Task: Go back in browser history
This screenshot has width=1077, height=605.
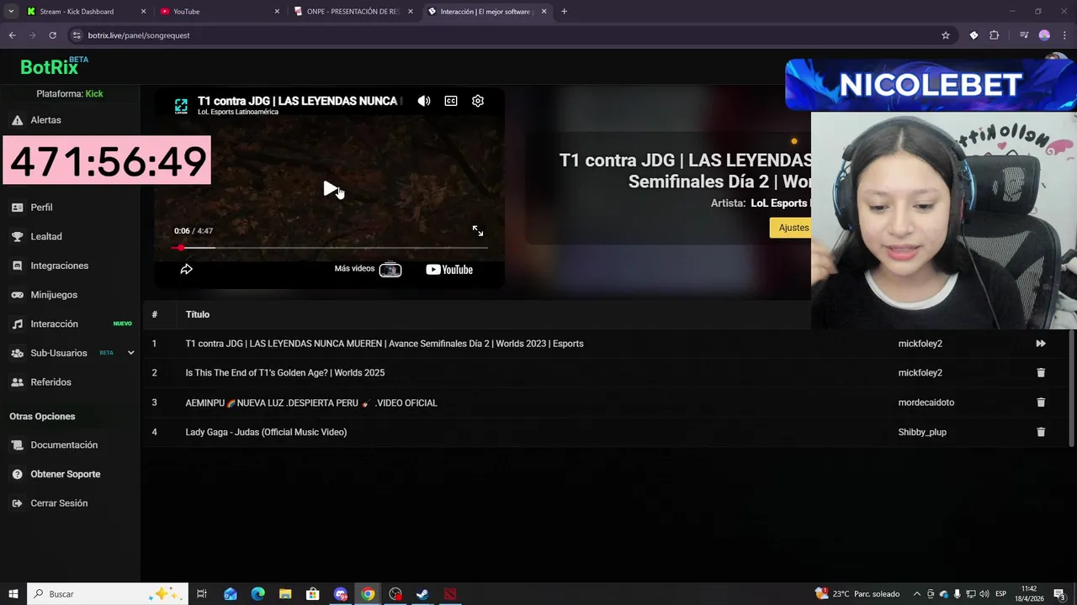Action: (12, 35)
